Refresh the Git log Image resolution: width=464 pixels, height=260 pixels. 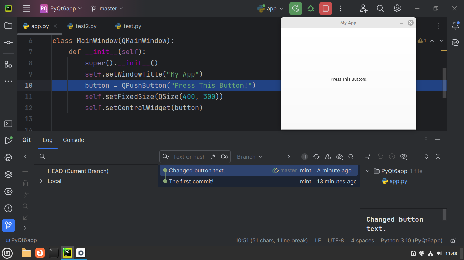coord(316,157)
